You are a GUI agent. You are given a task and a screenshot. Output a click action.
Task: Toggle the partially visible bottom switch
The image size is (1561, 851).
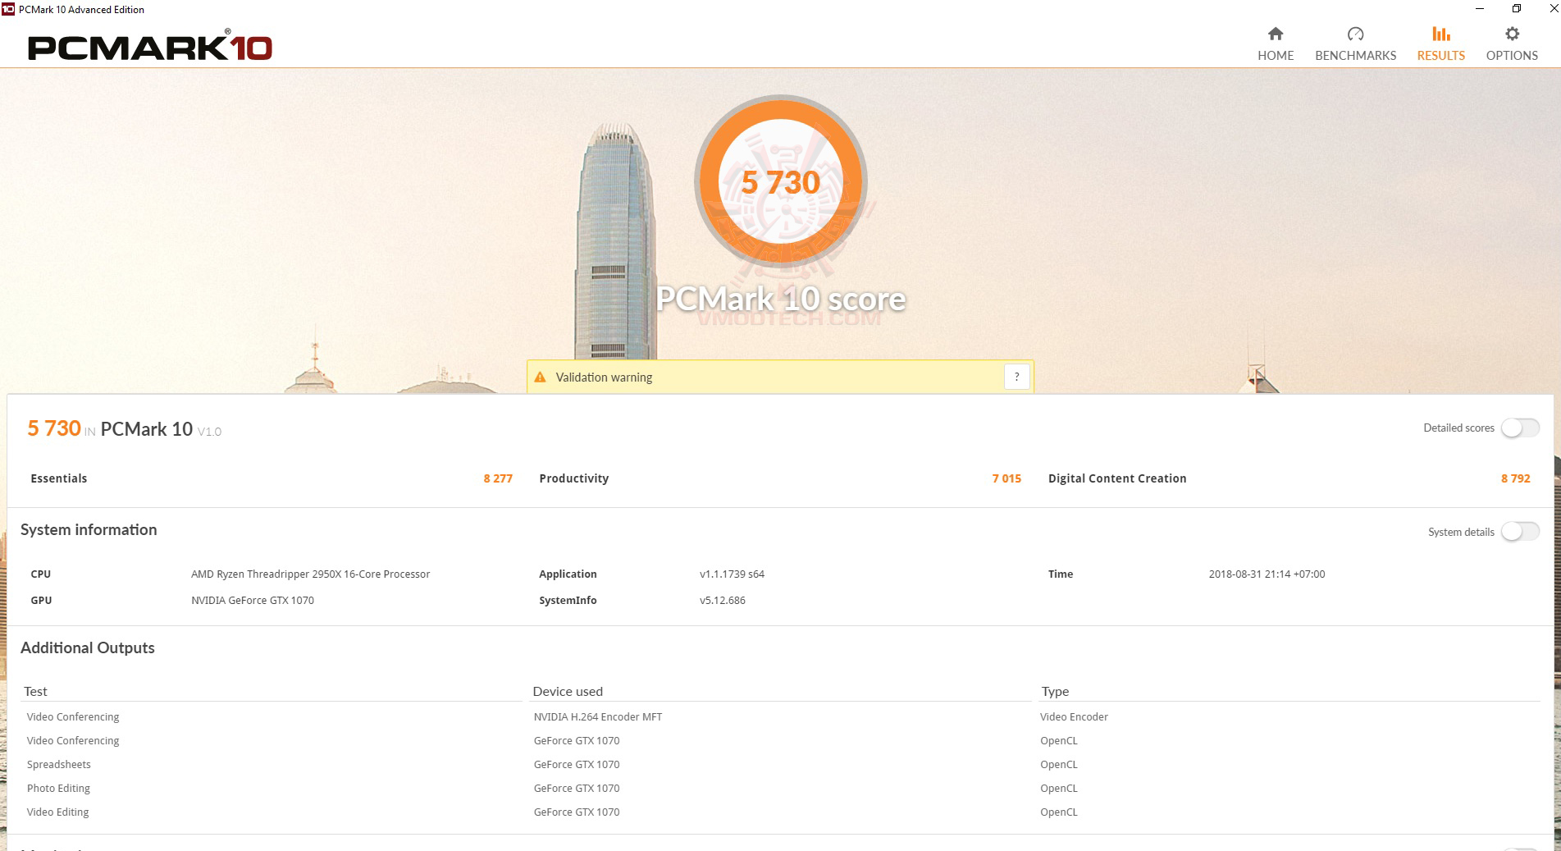1520,848
